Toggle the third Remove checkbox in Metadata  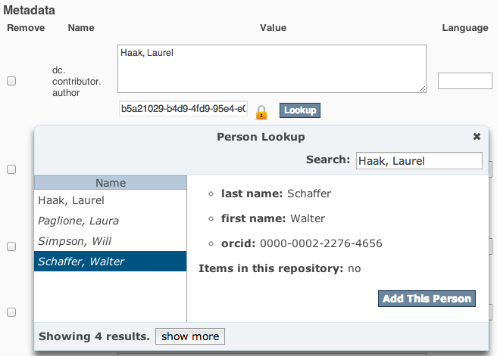[11, 246]
